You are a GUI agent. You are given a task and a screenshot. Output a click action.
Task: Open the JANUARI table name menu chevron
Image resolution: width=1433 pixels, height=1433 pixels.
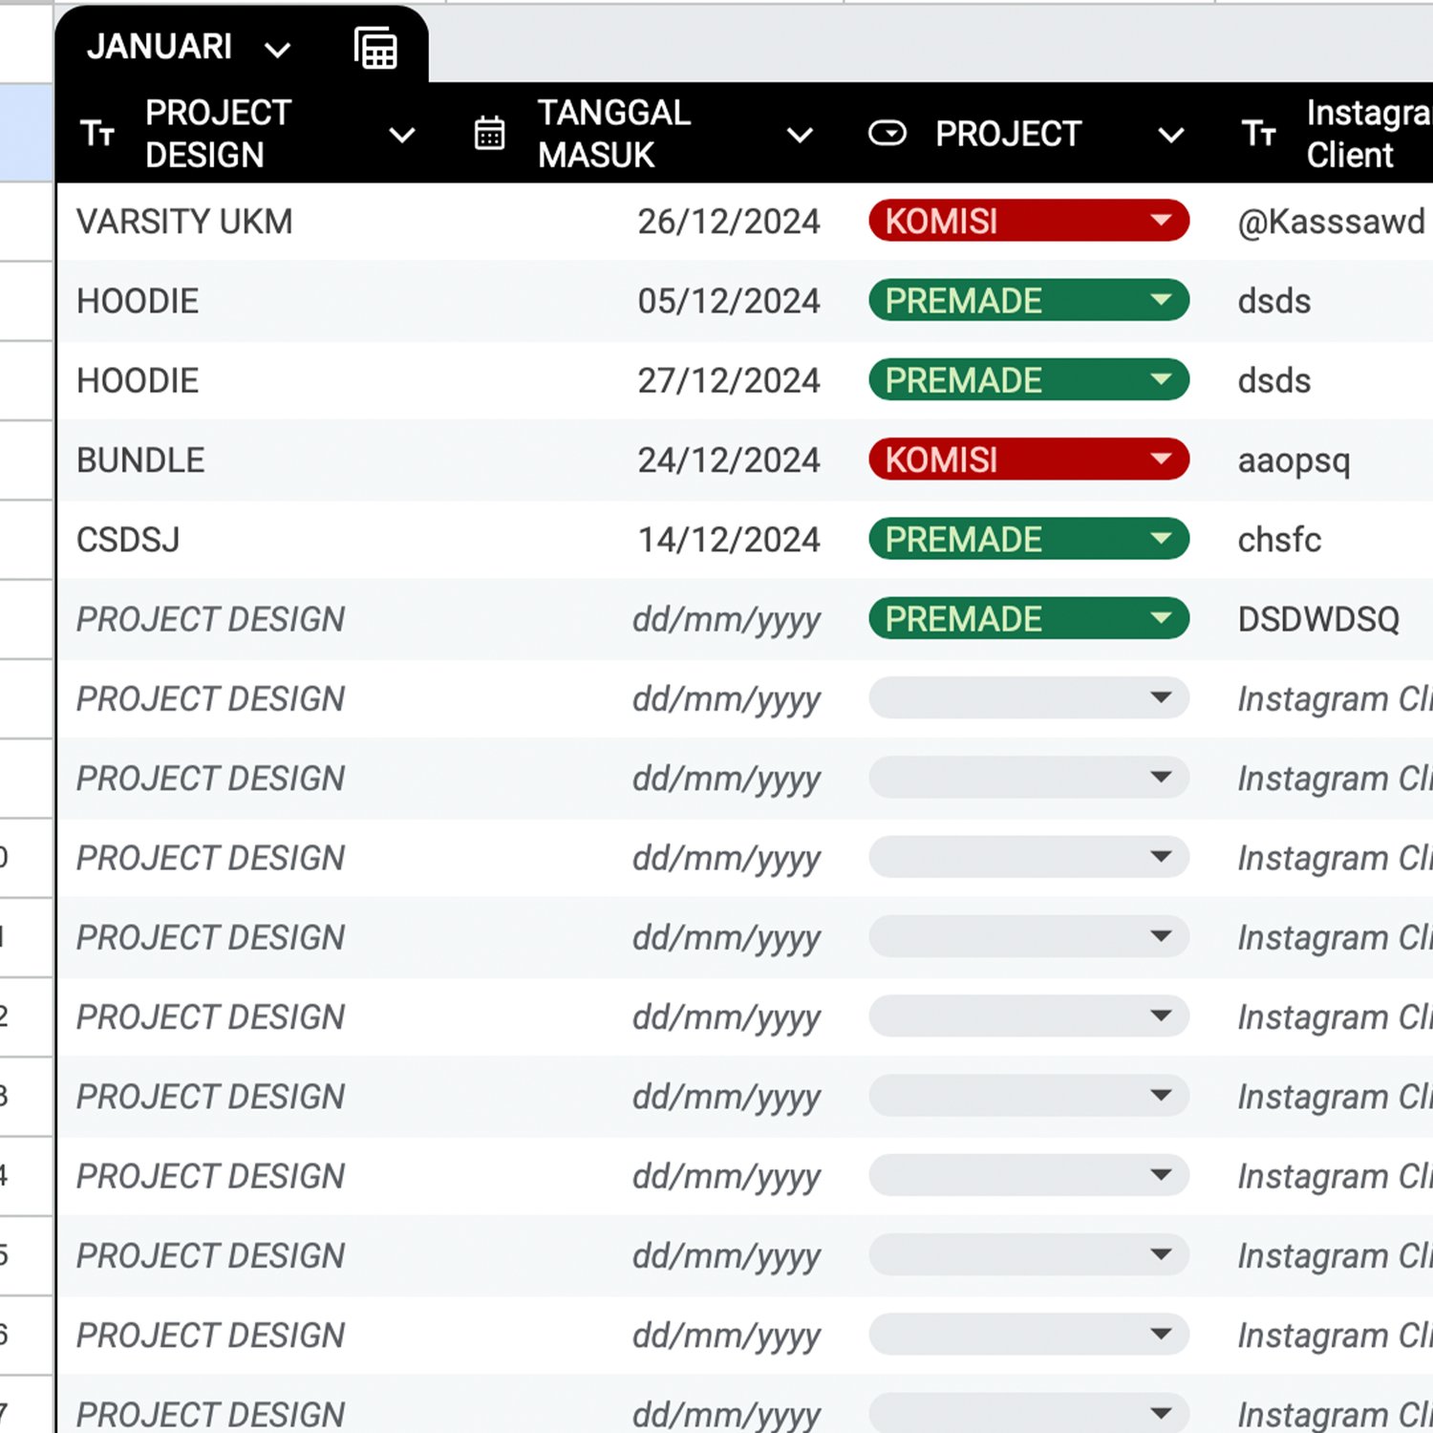(x=277, y=50)
